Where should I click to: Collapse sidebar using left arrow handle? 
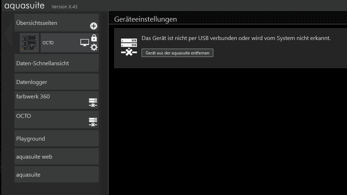[8, 34]
